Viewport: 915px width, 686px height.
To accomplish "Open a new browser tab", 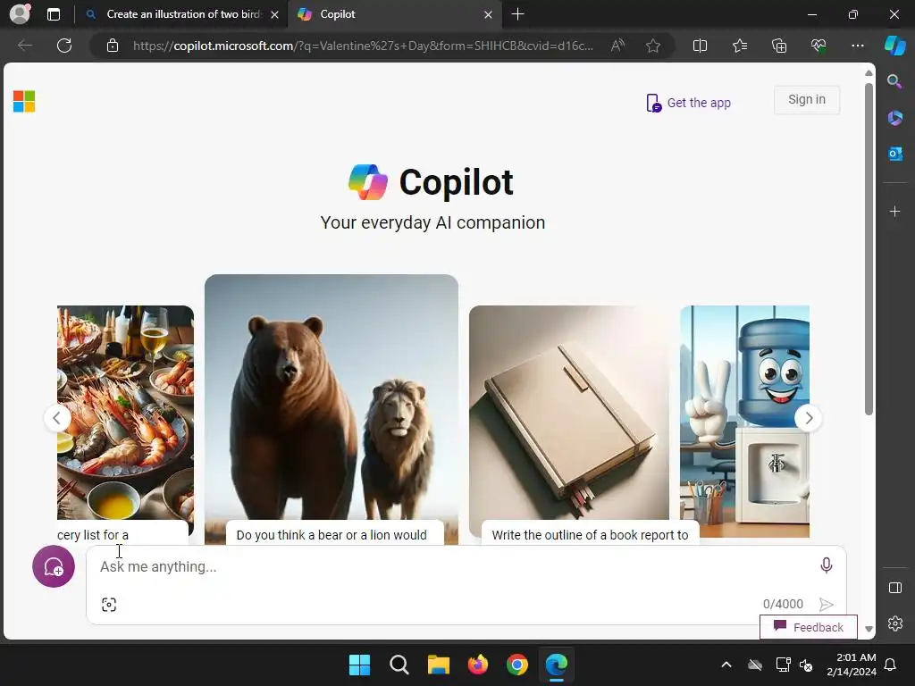I will 517,14.
